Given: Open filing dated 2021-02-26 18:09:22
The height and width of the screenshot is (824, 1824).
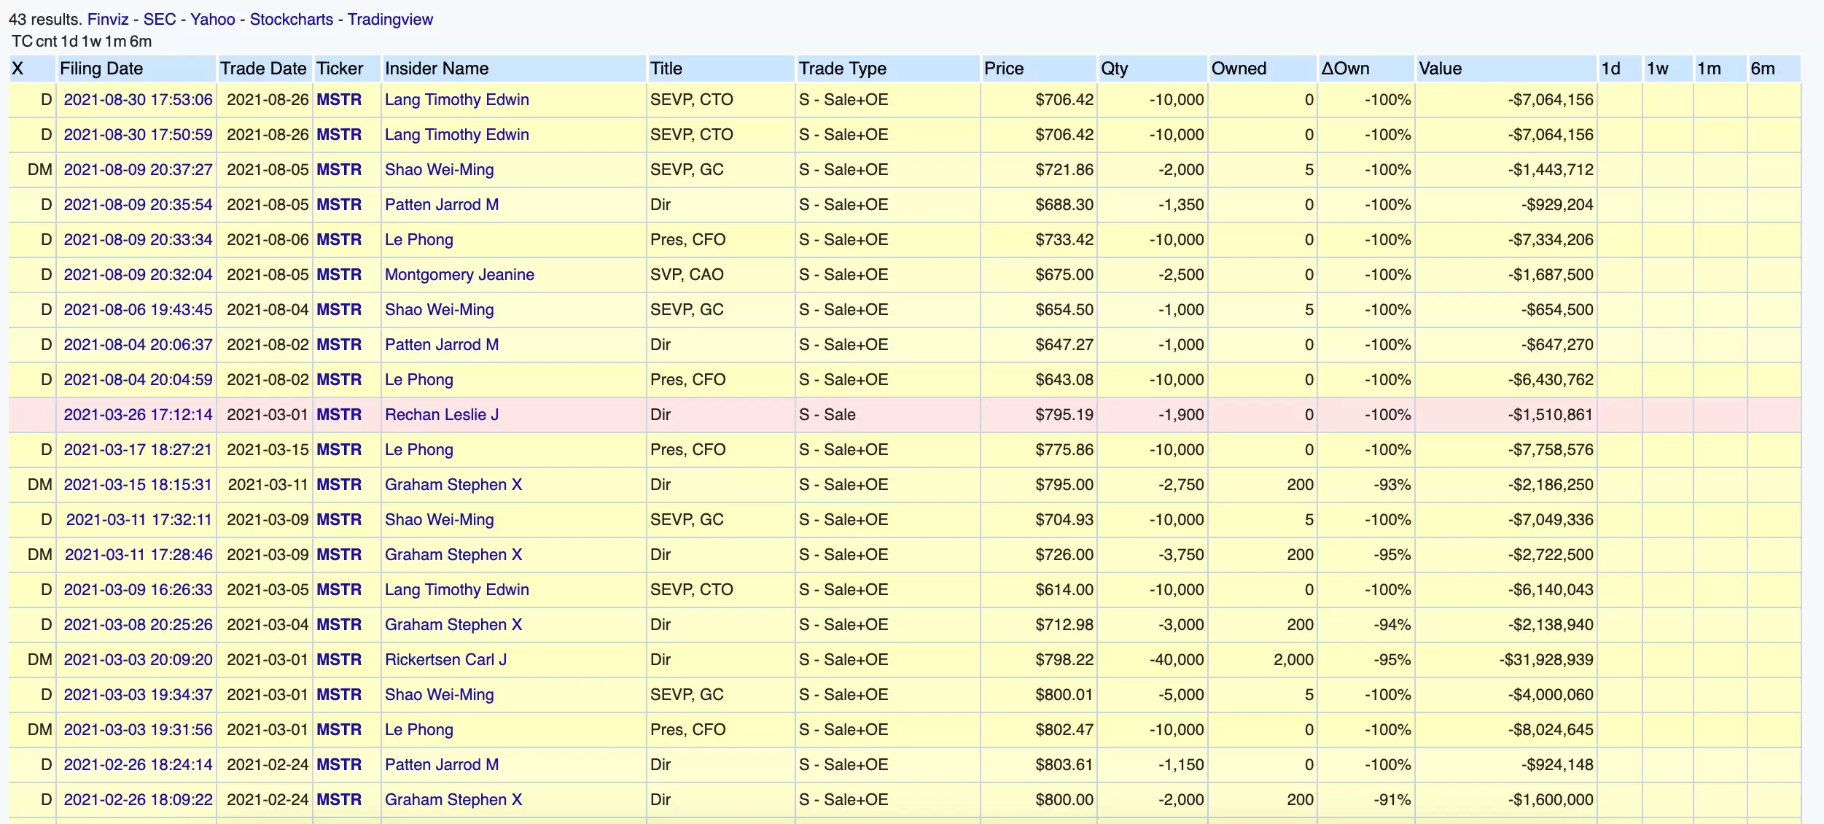Looking at the screenshot, I should point(138,800).
